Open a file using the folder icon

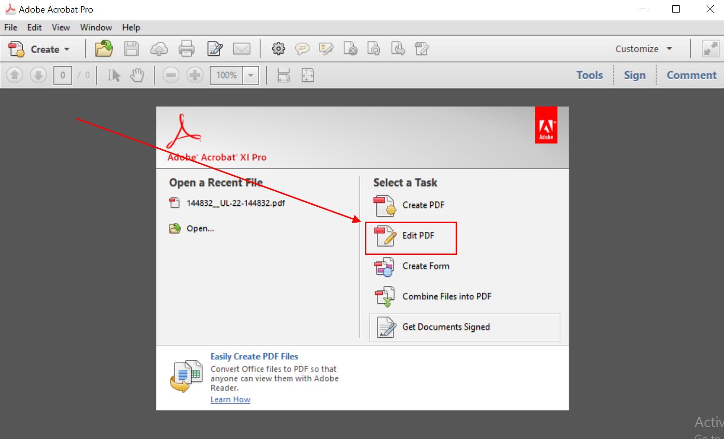(x=103, y=48)
